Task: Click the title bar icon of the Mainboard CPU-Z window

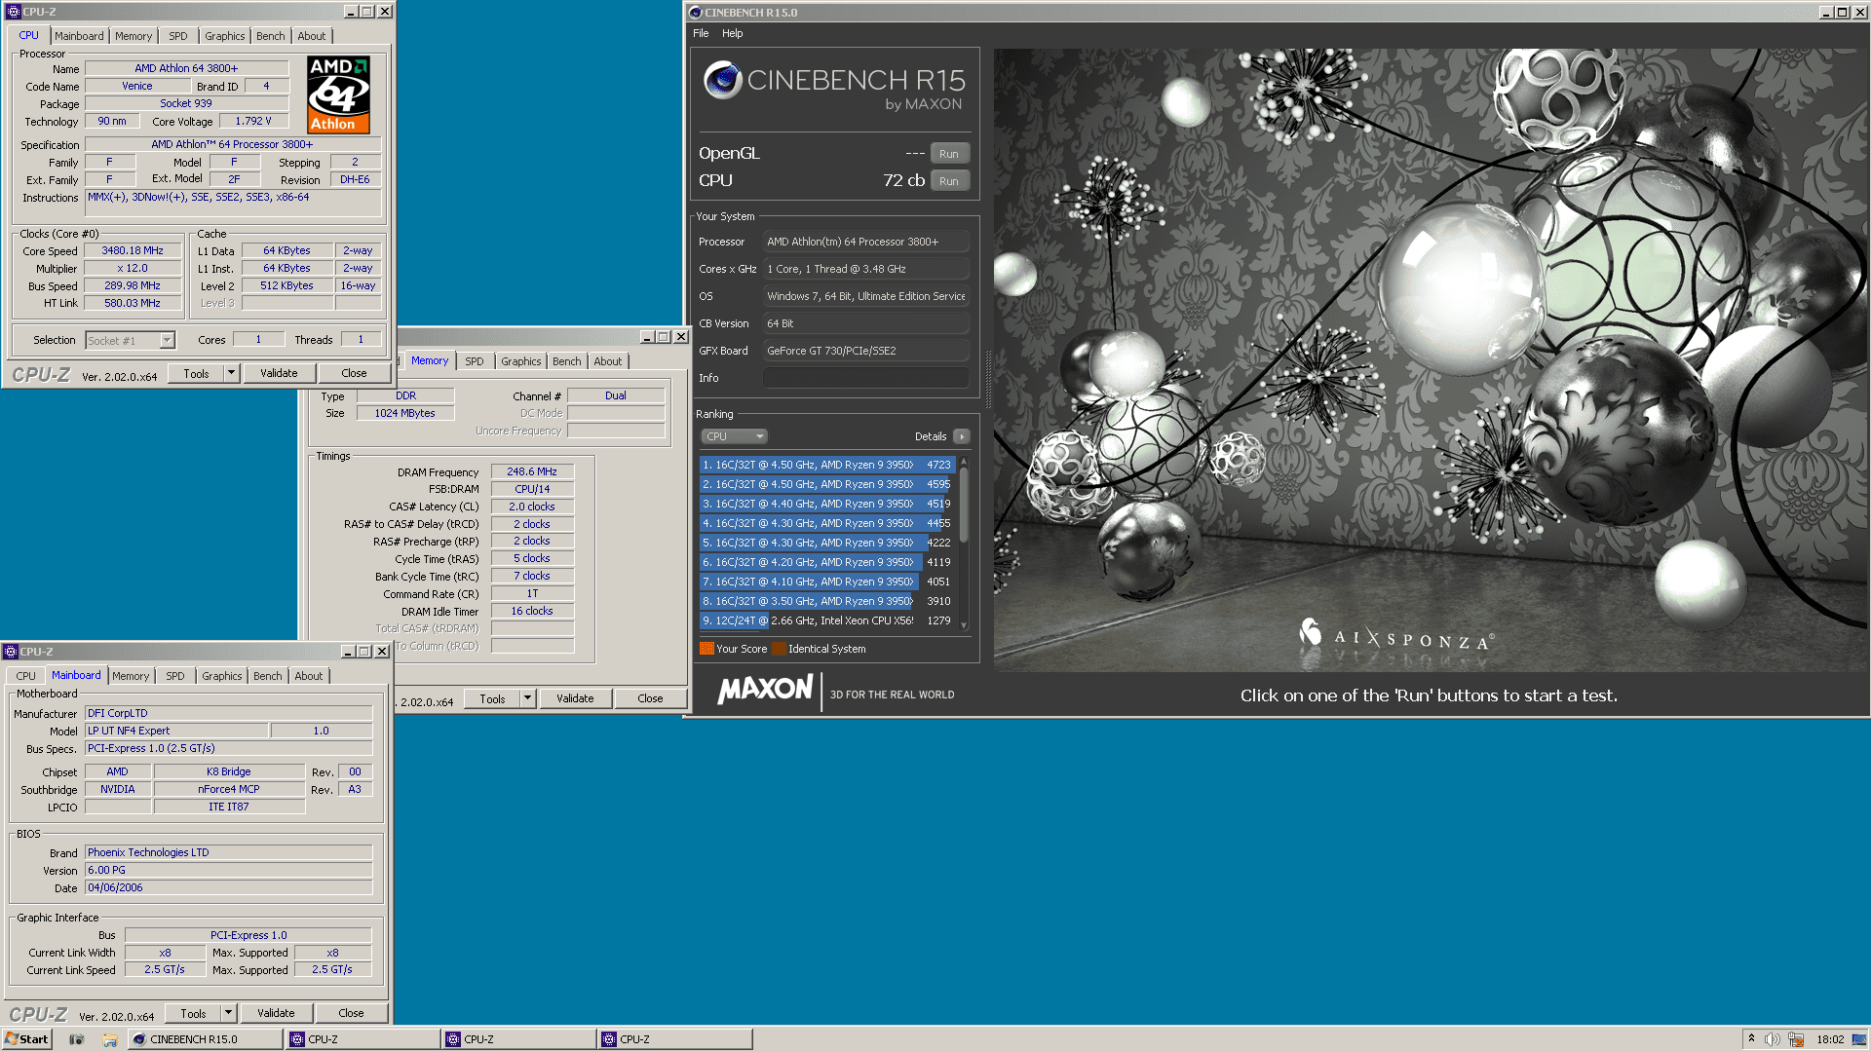Action: tap(11, 652)
